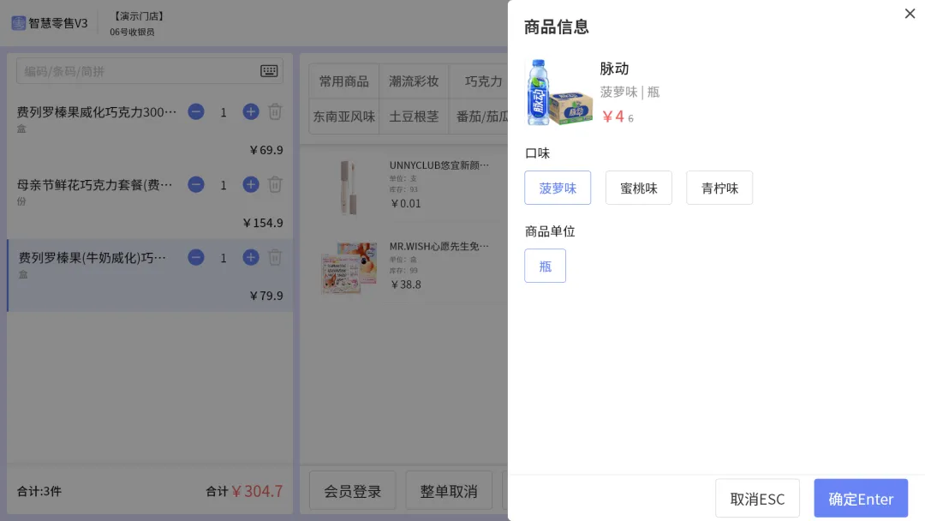
Task: Select the 青柠味 flavor option
Action: [719, 188]
